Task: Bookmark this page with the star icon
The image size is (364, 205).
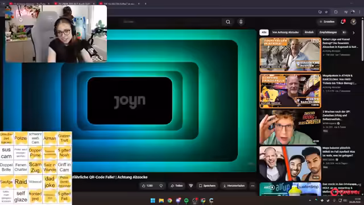Action: [x=326, y=12]
